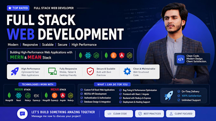216x121 pixels.
Task: Click the star TOP RATED badge
Action: 18,8
